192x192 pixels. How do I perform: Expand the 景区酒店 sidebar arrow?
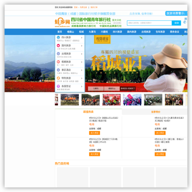[x=82, y=70]
